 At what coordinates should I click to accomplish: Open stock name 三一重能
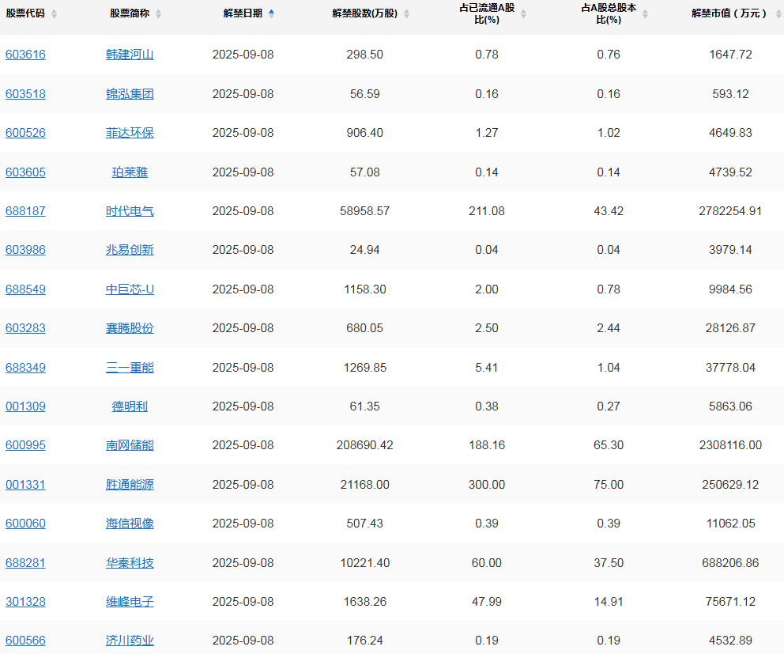(130, 368)
